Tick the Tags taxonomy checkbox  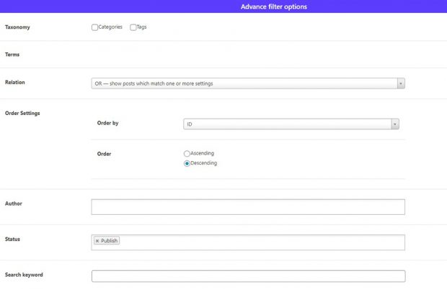[133, 27]
